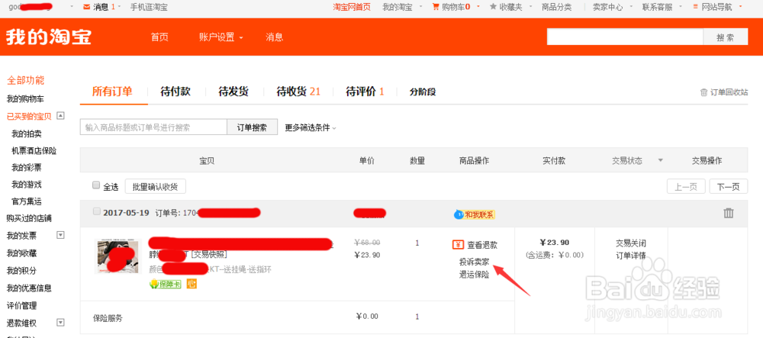Click the 我的淘宝 logo
This screenshot has width=763, height=338.
click(x=49, y=37)
